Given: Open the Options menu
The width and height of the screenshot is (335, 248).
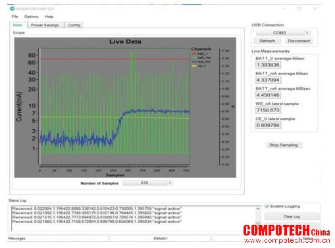Looking at the screenshot, I should (32, 16).
